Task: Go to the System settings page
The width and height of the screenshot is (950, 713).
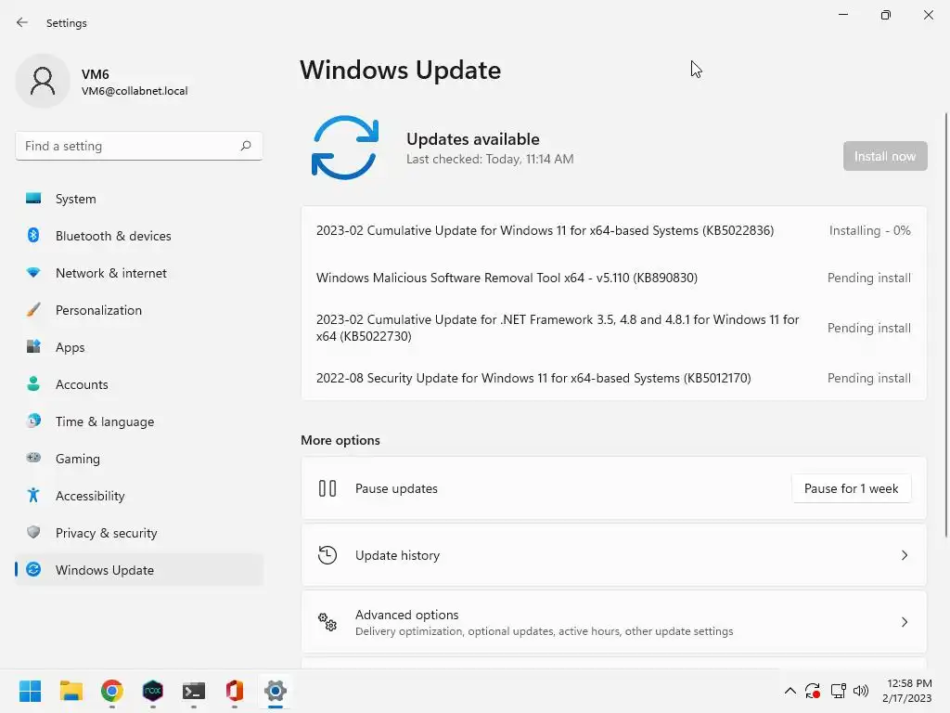Action: point(139,199)
